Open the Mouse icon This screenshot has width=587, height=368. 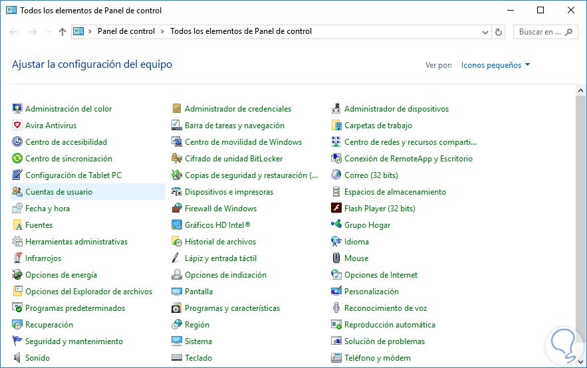[336, 258]
